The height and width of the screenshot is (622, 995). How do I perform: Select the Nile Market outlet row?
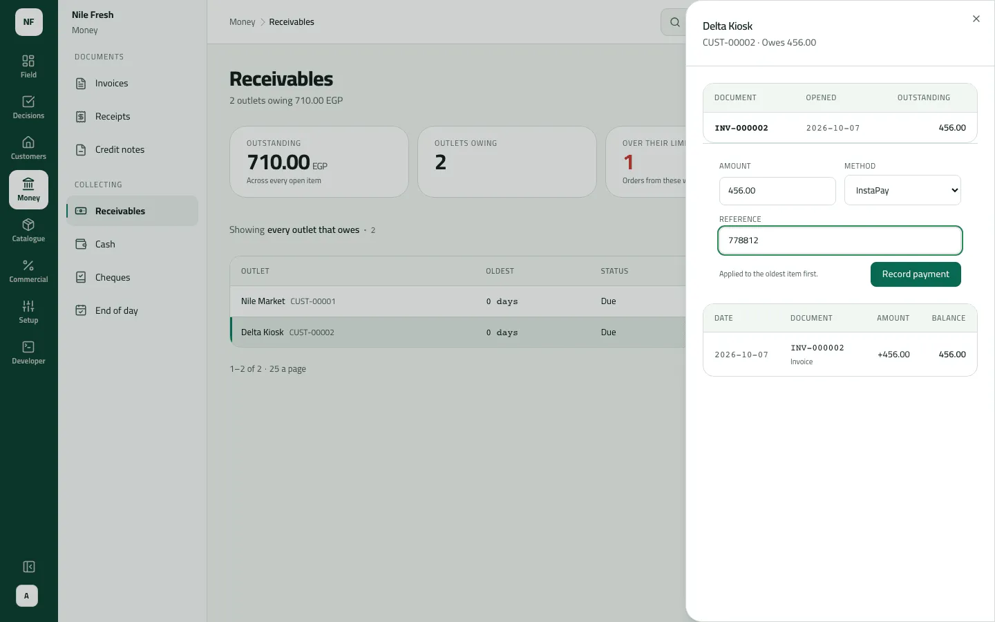click(457, 301)
